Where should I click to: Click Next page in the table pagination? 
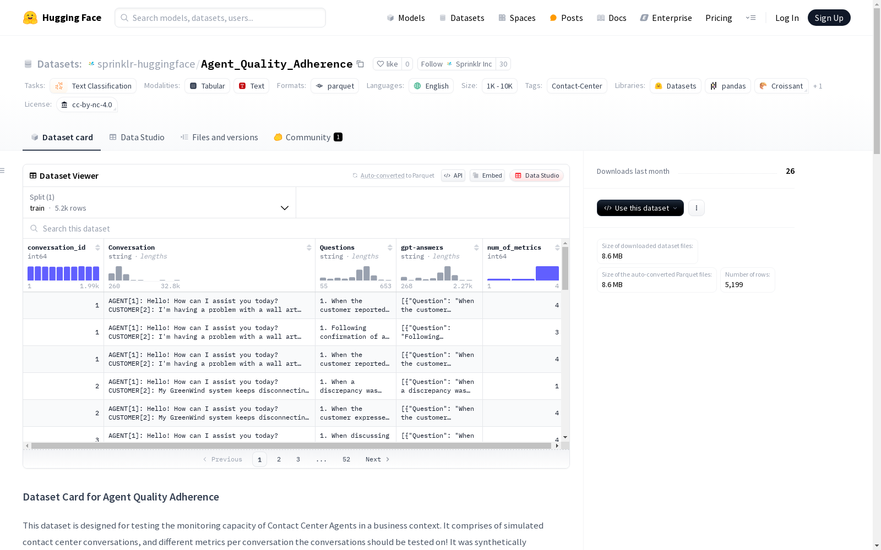pyautogui.click(x=378, y=459)
